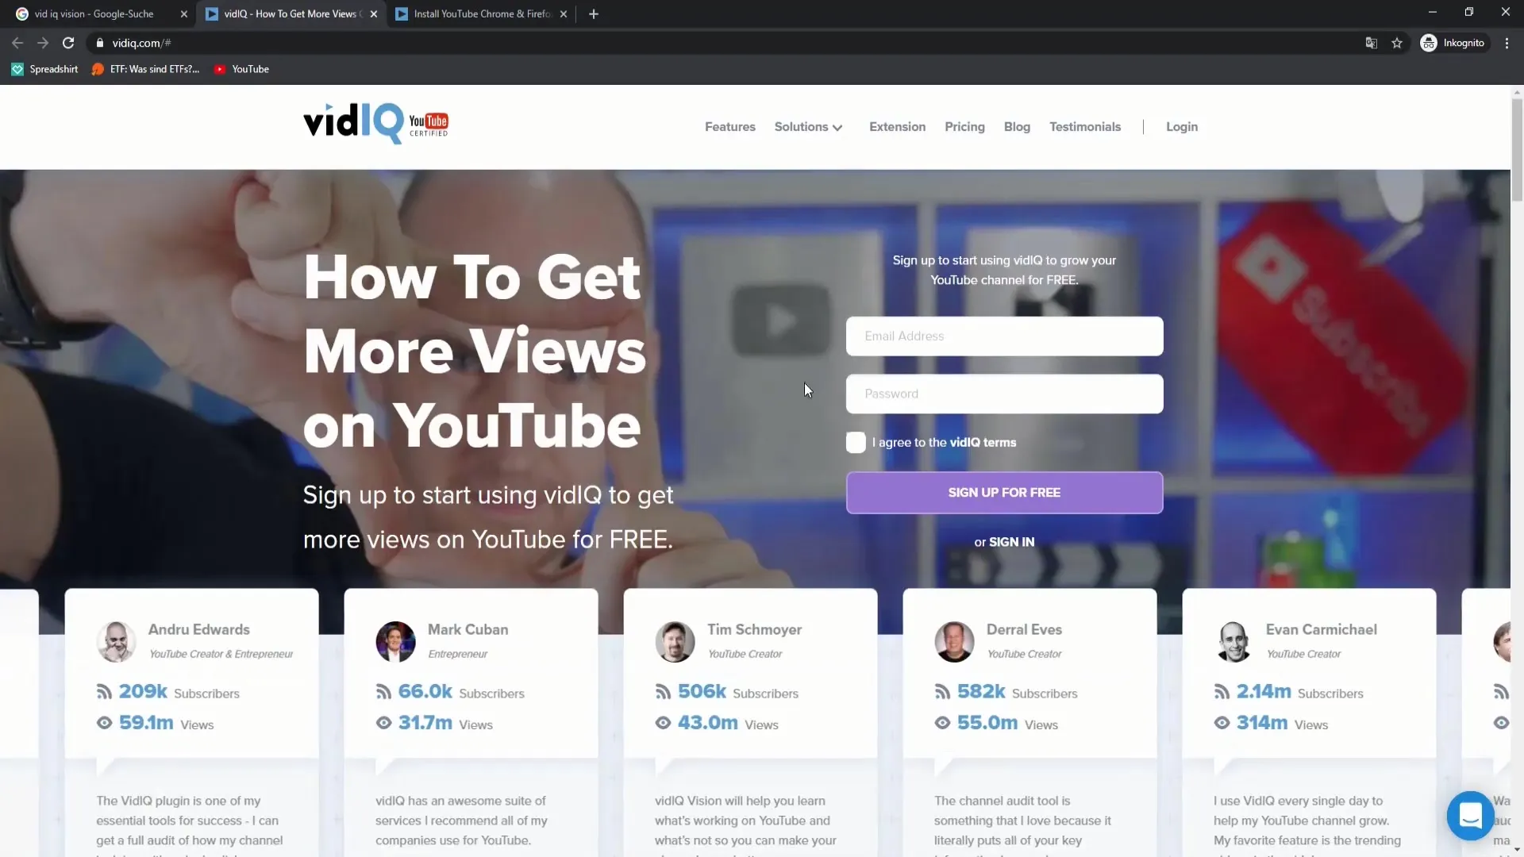Open the Inkognito profile indicator

coord(1453,43)
